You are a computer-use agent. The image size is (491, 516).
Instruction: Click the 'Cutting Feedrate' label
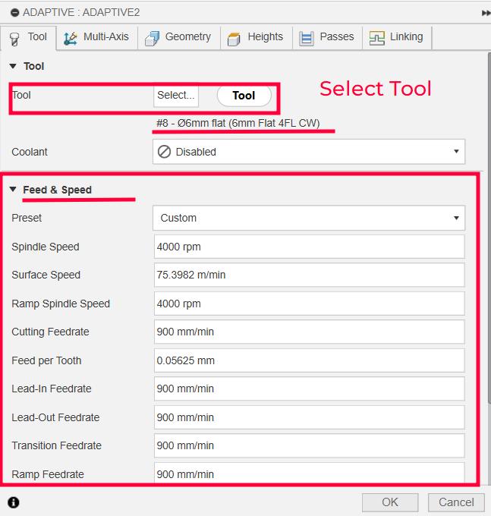click(x=50, y=332)
